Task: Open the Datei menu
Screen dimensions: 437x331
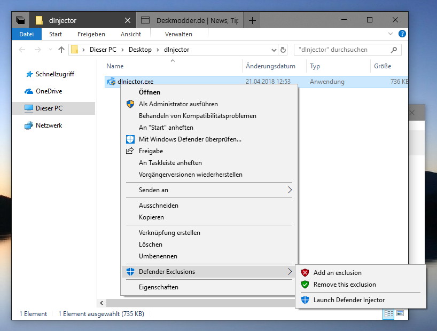Action: pyautogui.click(x=27, y=34)
